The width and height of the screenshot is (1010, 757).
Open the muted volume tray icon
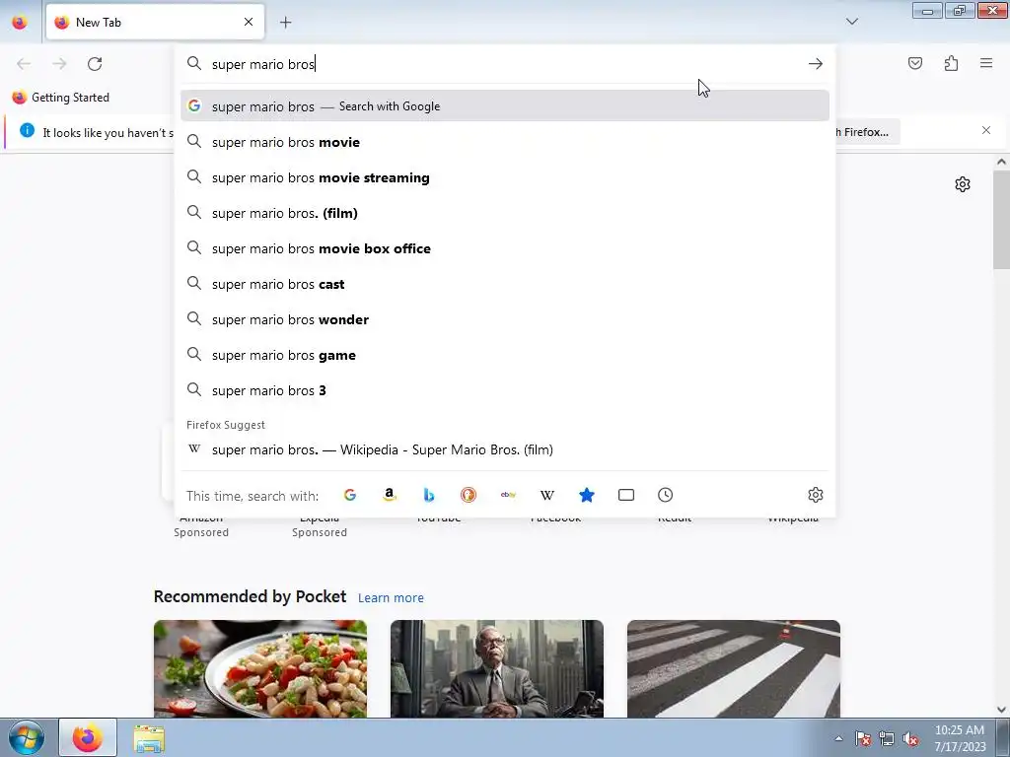coord(910,739)
